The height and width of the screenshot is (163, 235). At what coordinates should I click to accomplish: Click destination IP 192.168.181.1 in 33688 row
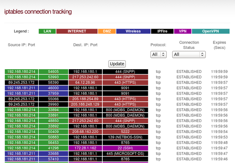(x=85, y=154)
